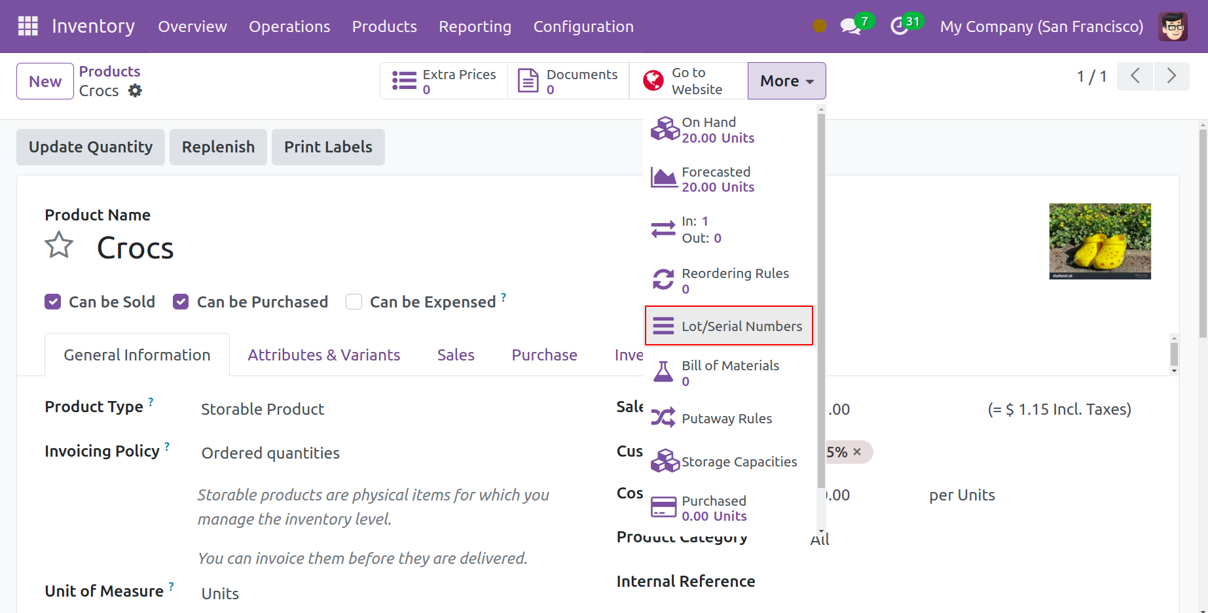Screen dimensions: 1208x613
Task: Enable the Can be Expensed checkbox
Action: click(354, 302)
